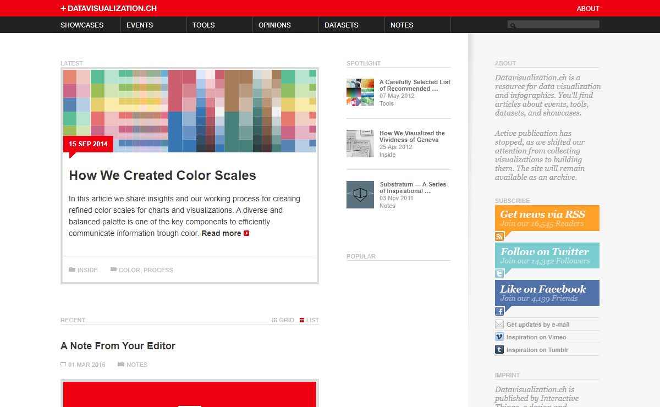Open the About link in header
660x407 pixels.
click(x=588, y=8)
